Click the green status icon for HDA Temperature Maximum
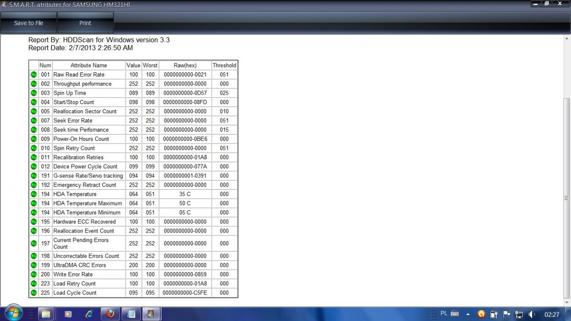Image resolution: width=571 pixels, height=321 pixels. click(34, 203)
